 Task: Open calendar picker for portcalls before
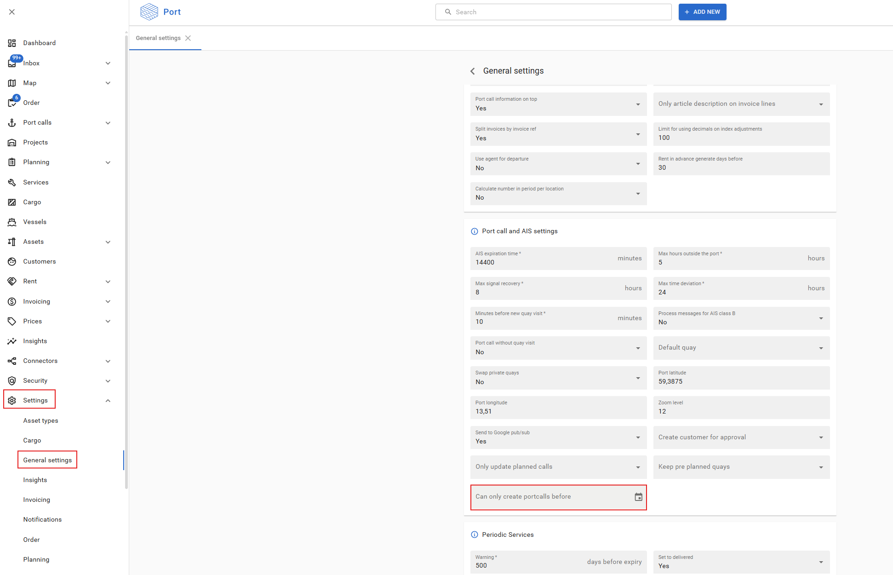coord(638,497)
